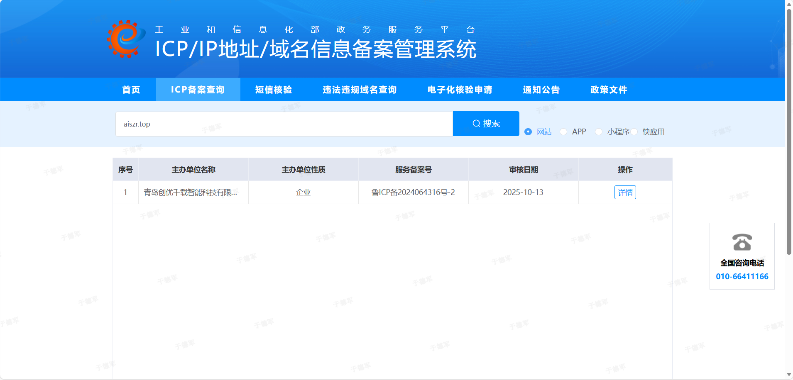
Task: Click the 2025-10-13 date cell
Action: [523, 192]
